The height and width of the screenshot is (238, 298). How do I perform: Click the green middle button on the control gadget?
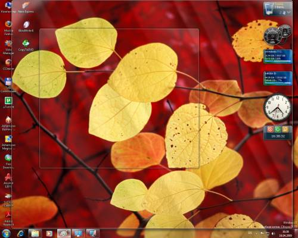click(x=278, y=129)
